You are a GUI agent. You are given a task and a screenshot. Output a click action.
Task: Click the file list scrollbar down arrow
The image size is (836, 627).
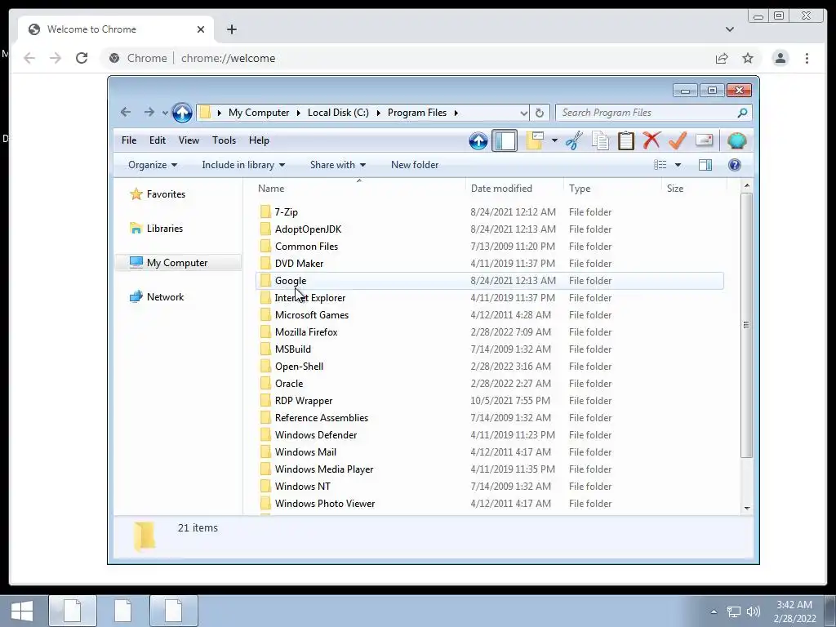(x=746, y=508)
